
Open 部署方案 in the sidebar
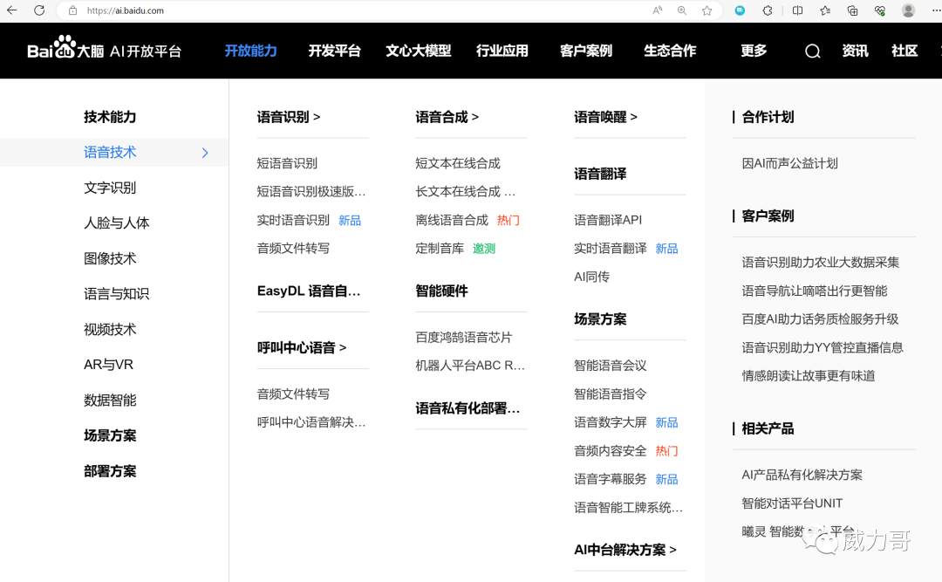click(x=110, y=471)
